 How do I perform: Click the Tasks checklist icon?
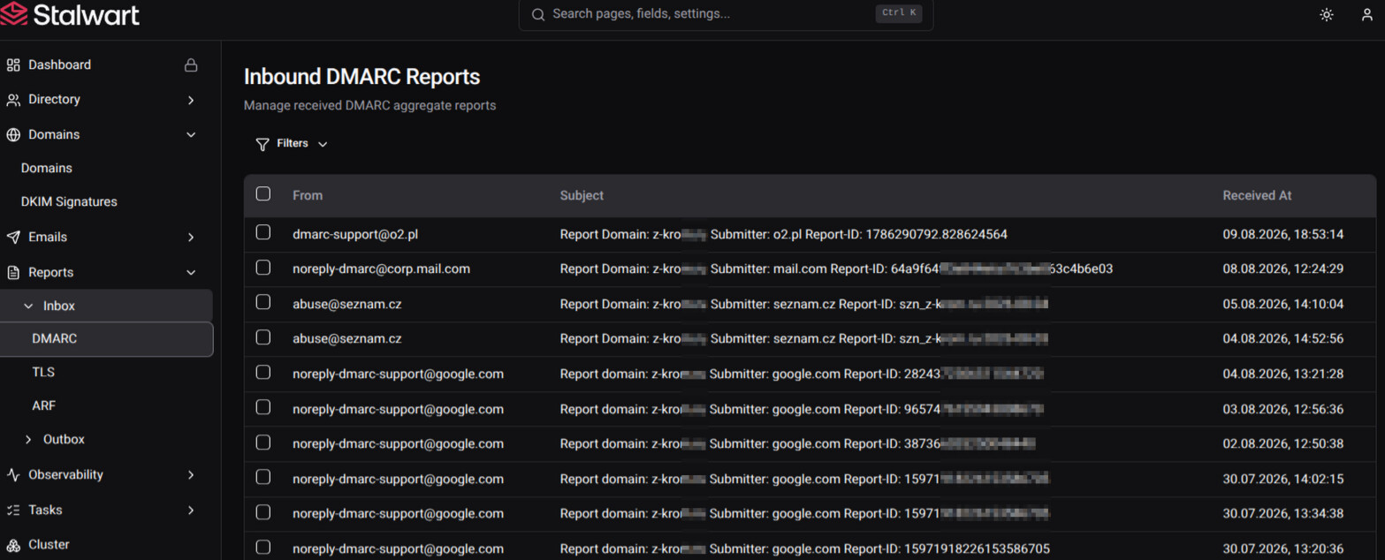pyautogui.click(x=13, y=511)
